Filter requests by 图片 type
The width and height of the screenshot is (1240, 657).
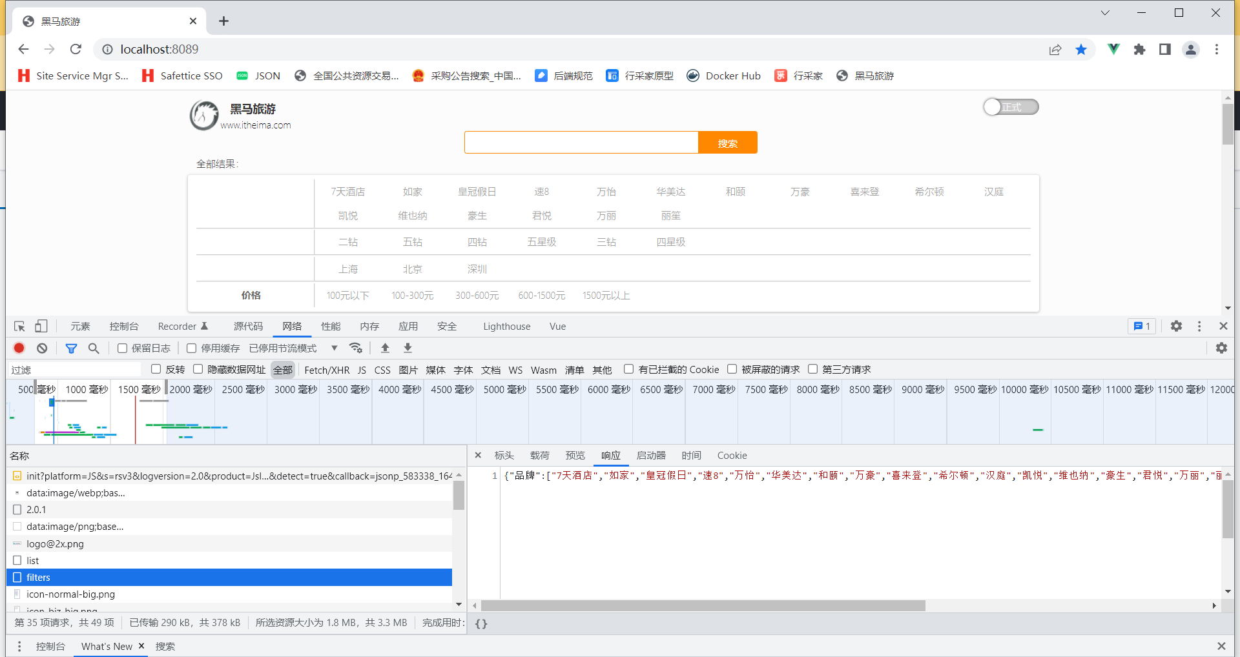pos(408,370)
